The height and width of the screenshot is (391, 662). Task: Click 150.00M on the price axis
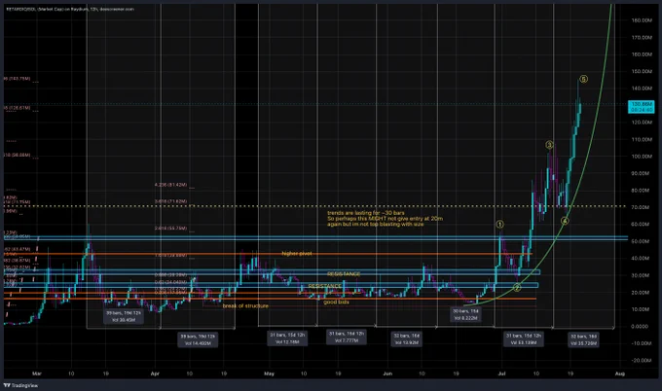pos(642,71)
